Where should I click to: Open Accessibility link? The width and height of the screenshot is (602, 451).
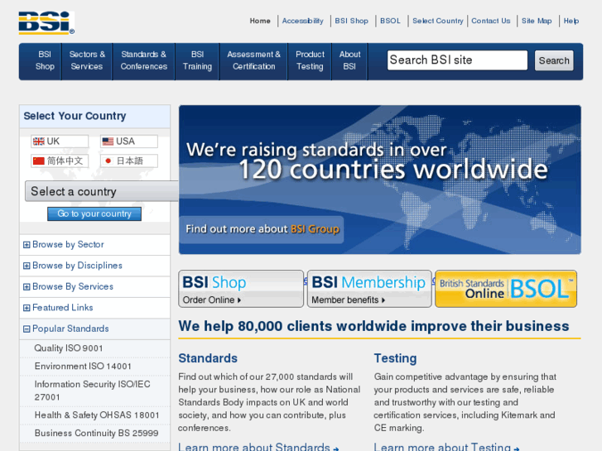302,22
